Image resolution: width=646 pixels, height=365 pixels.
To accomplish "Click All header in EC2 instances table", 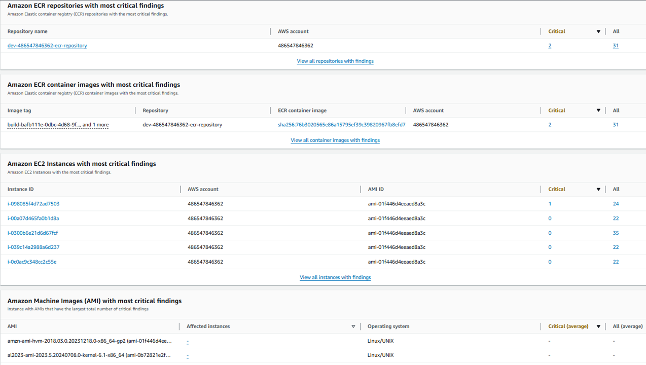I will [616, 190].
